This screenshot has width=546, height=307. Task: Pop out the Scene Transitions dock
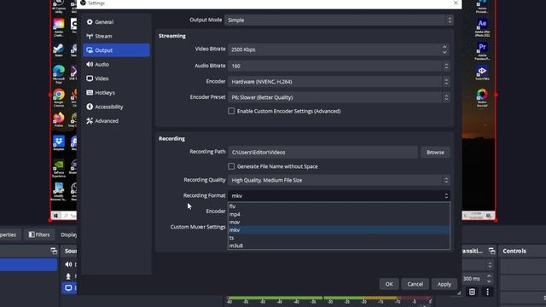coord(491,251)
